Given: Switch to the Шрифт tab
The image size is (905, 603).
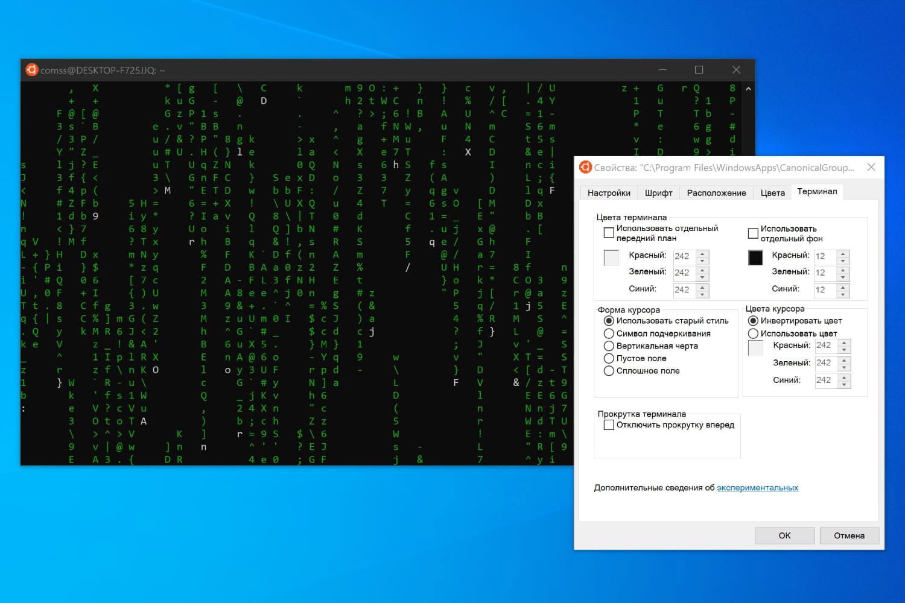Looking at the screenshot, I should pyautogui.click(x=658, y=192).
